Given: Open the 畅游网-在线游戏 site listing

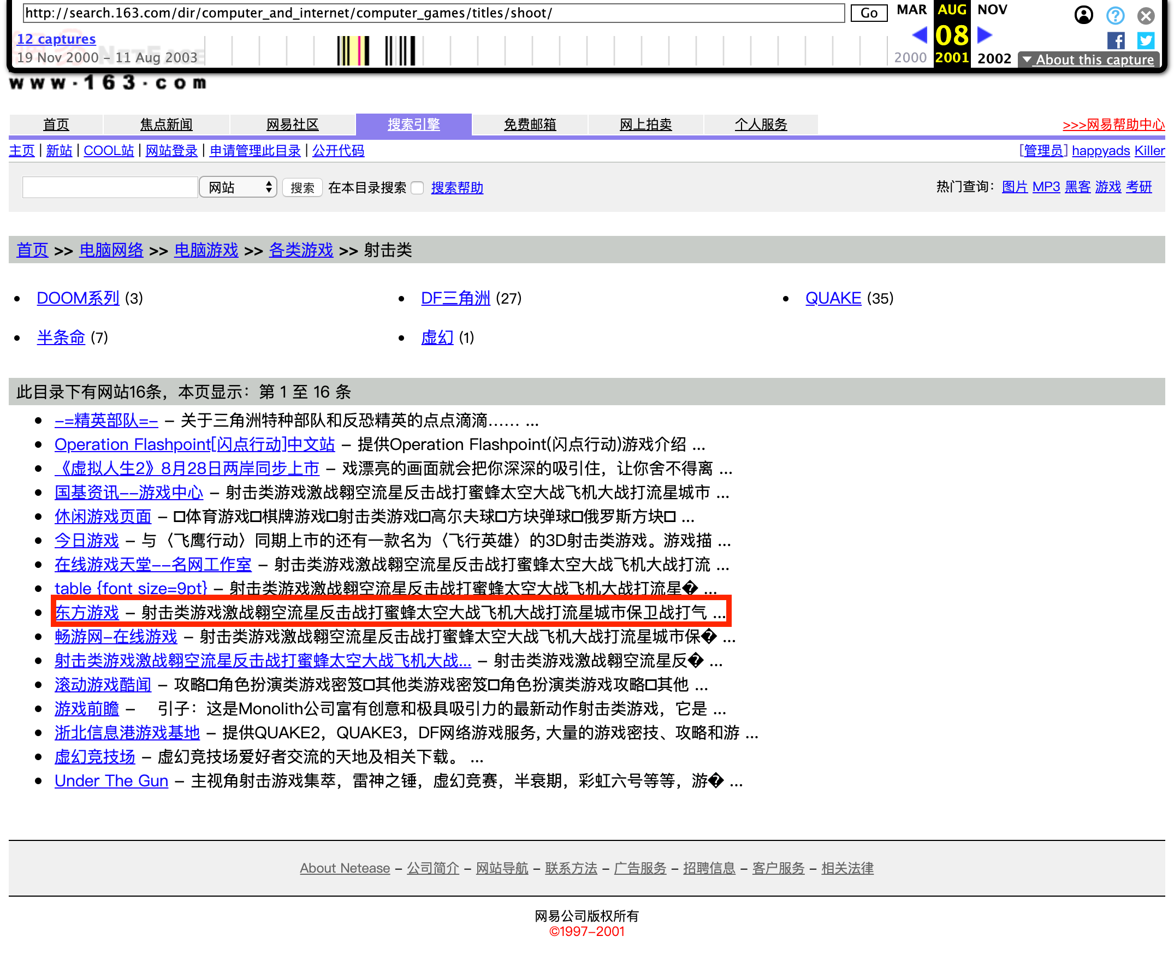Looking at the screenshot, I should 116,637.
